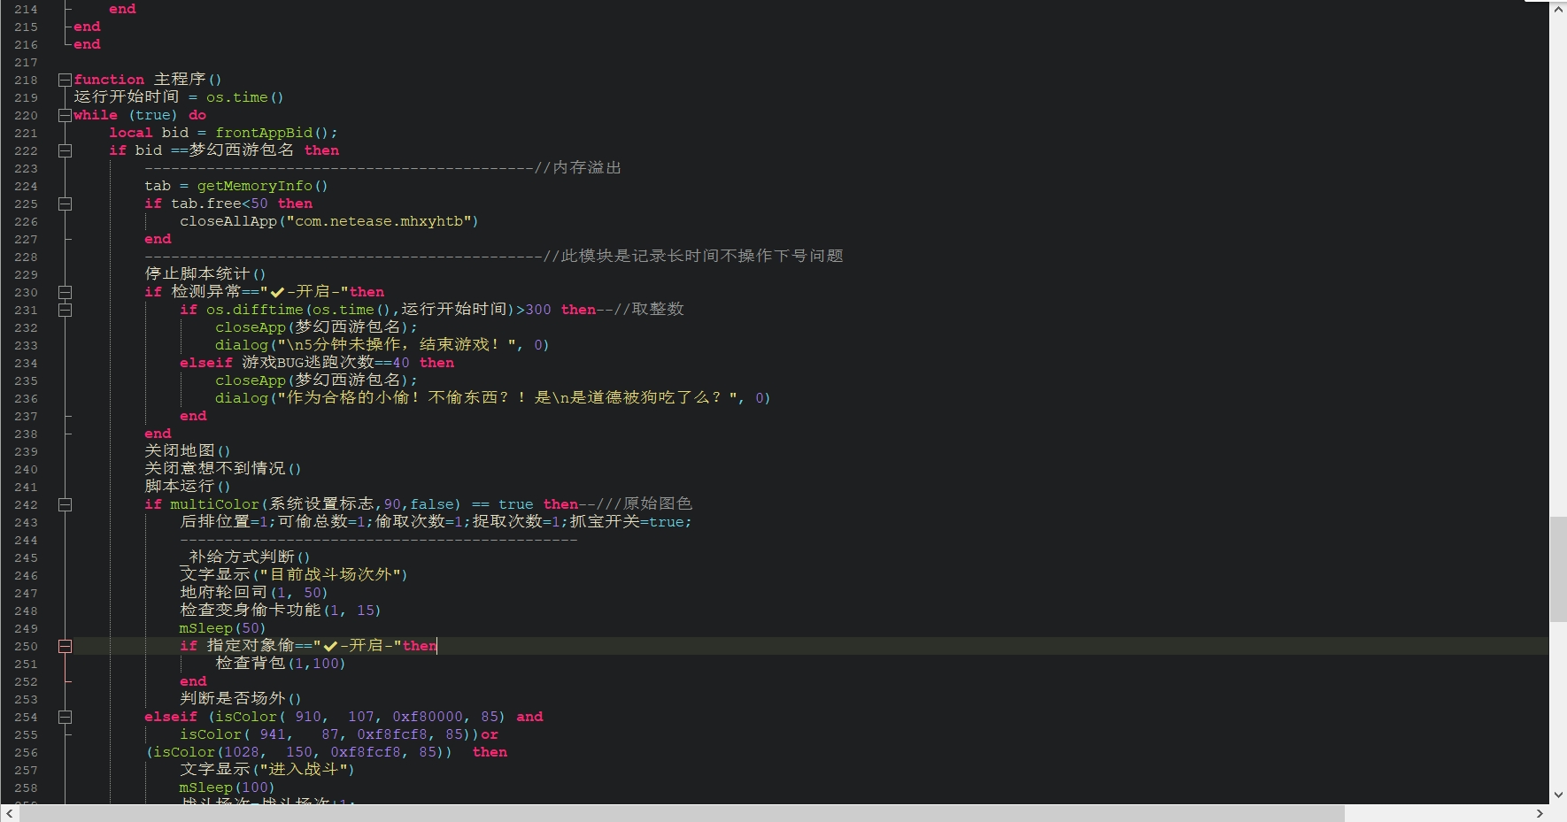Click dialog text "作为合格的小偷"

point(348,398)
